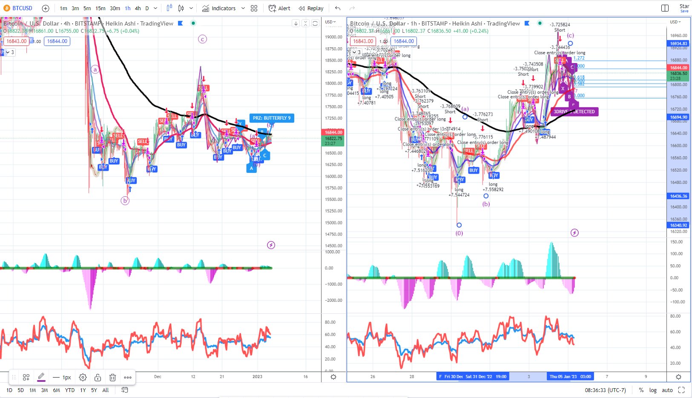Click the down arrow button on left chart
The height and width of the screenshot is (398, 692).
coord(296,23)
